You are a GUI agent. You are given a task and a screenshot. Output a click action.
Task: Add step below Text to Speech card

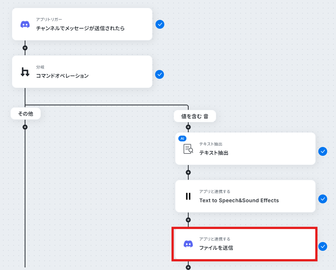(x=188, y=220)
